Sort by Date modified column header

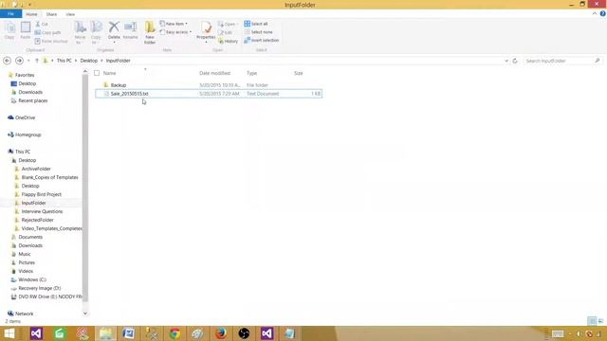pyautogui.click(x=215, y=73)
